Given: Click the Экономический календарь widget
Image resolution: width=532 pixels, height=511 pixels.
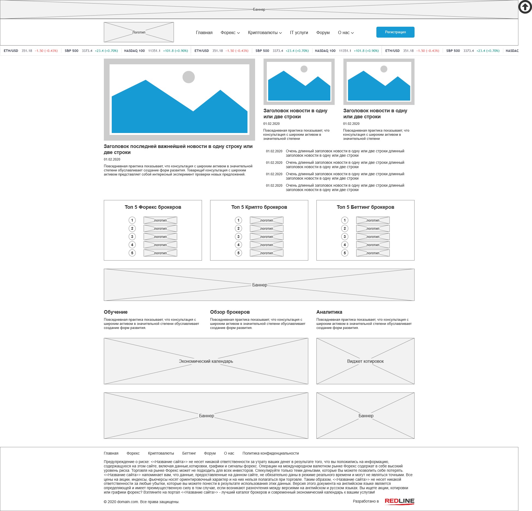Looking at the screenshot, I should [x=206, y=361].
